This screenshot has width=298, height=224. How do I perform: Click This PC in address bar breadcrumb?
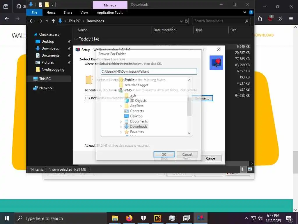pyautogui.click(x=74, y=21)
